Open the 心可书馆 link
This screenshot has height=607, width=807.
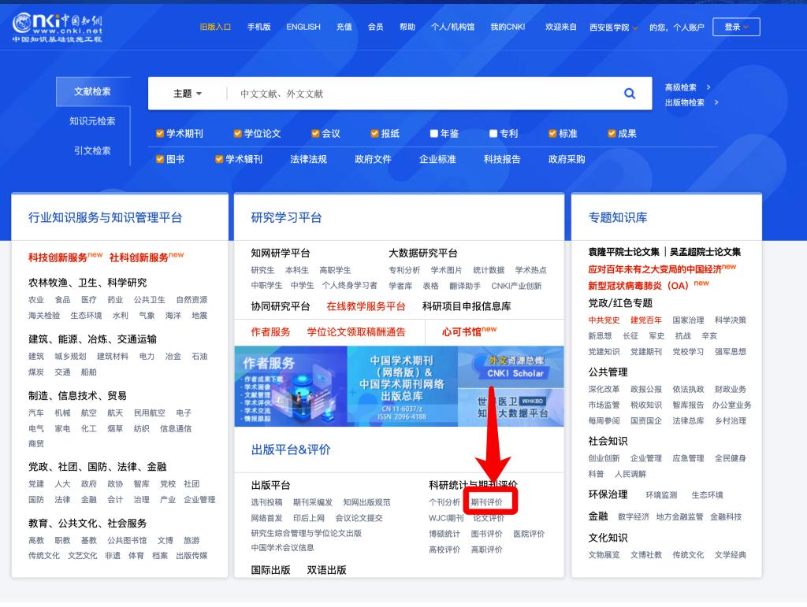[x=462, y=332]
